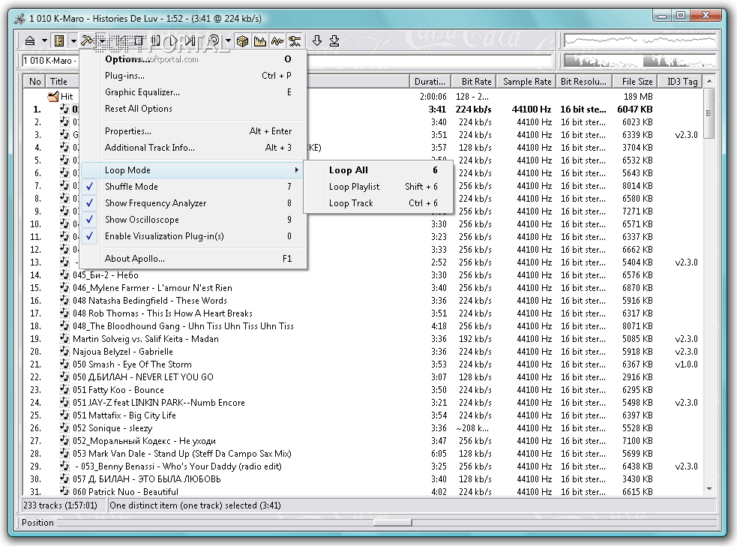The height and width of the screenshot is (546, 737).
Task: Open dropdown arrow next to hammer Options icon
Action: 102,41
